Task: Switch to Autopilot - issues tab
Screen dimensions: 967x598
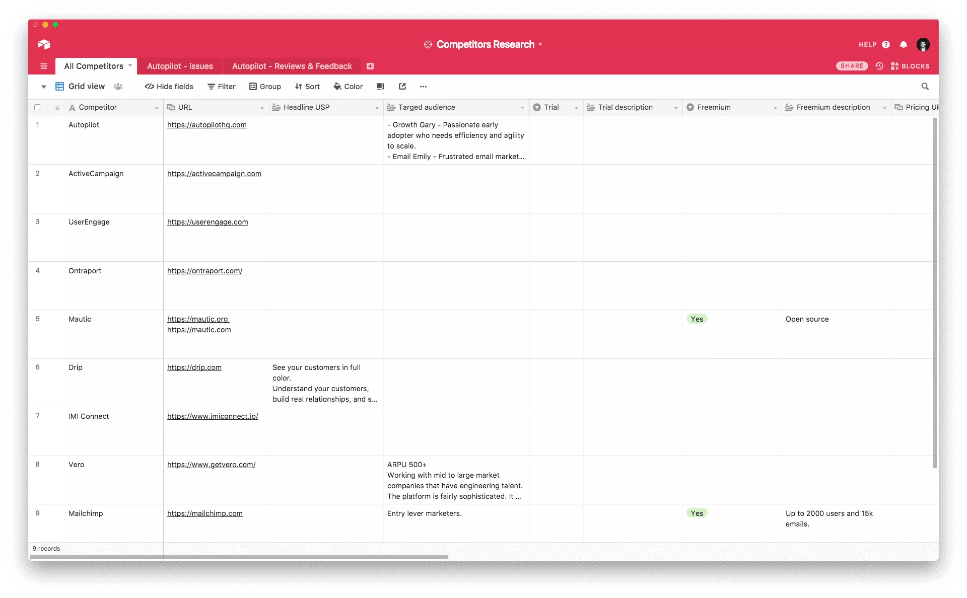Action: point(180,66)
